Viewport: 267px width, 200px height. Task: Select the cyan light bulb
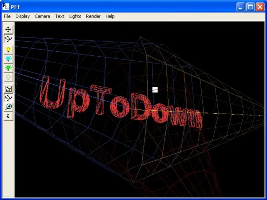[x=8, y=59]
